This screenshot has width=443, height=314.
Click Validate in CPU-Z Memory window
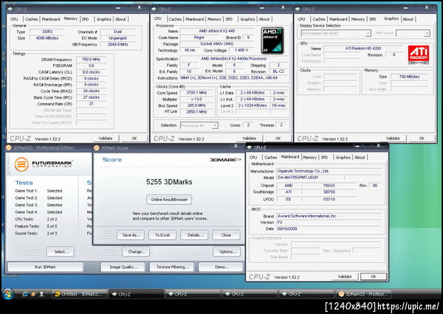[106, 139]
